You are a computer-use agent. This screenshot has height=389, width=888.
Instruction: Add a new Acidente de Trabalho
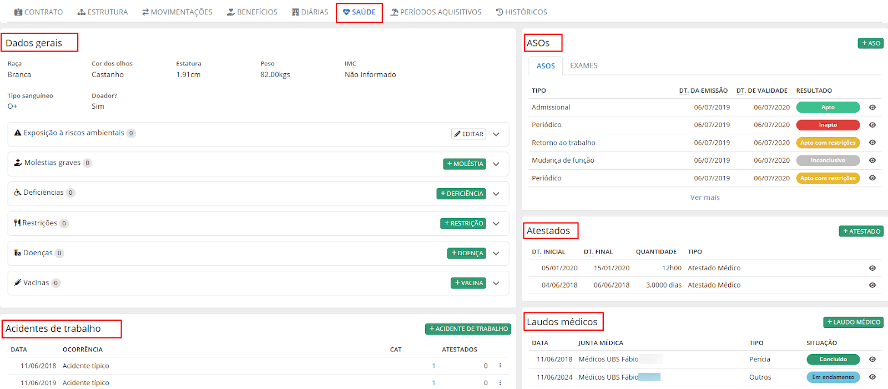tap(468, 329)
